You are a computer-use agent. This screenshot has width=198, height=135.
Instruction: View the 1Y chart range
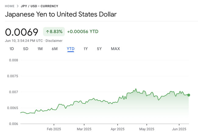(x=86, y=49)
